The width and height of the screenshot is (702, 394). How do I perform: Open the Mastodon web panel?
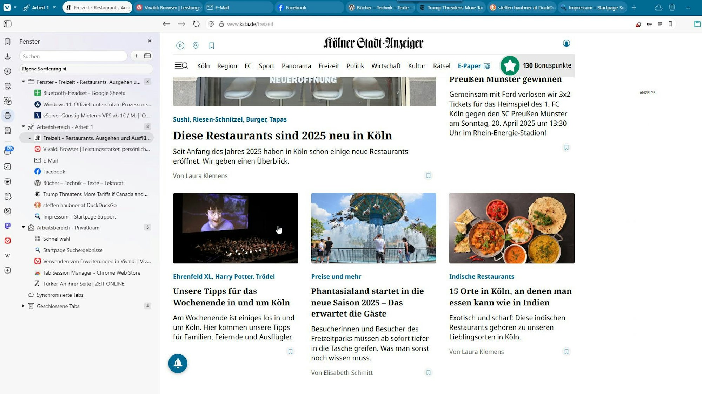pos(8,226)
